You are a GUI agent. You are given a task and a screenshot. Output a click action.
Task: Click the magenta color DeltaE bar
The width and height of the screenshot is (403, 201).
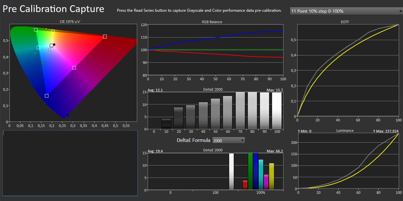click(266, 182)
